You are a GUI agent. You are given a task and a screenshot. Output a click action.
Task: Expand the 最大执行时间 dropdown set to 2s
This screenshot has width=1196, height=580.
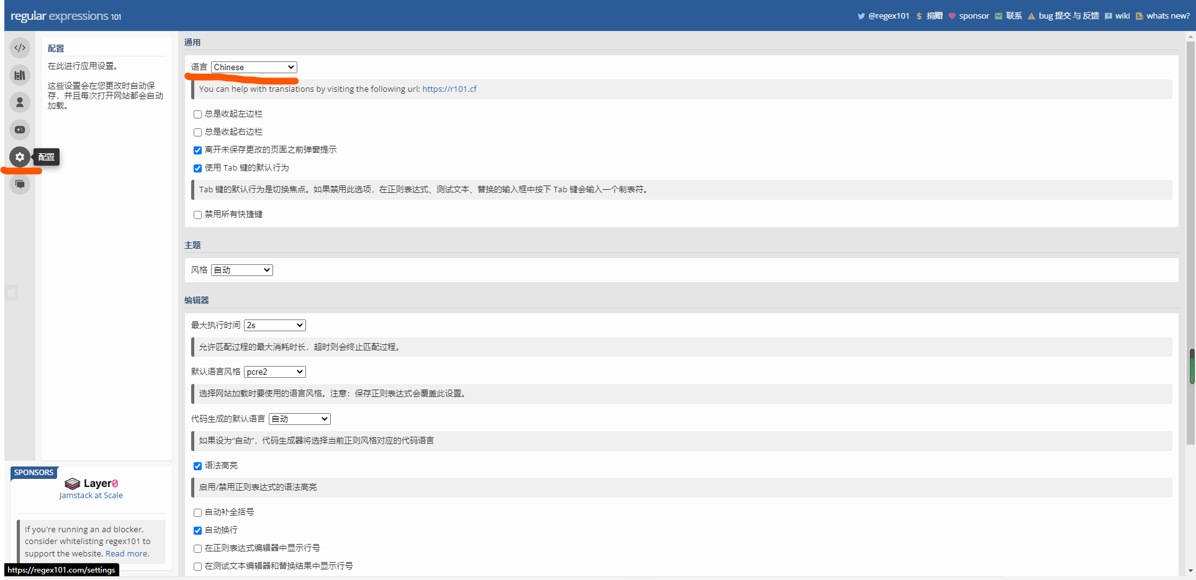(x=274, y=325)
